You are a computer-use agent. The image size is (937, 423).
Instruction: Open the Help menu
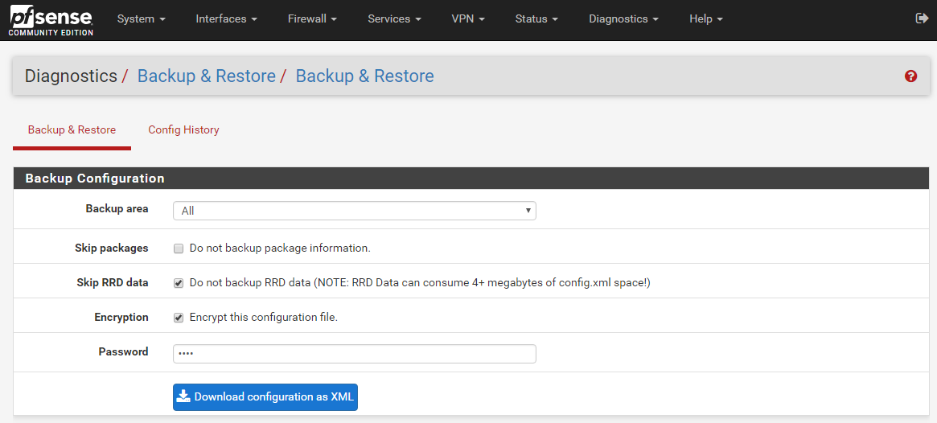705,18
